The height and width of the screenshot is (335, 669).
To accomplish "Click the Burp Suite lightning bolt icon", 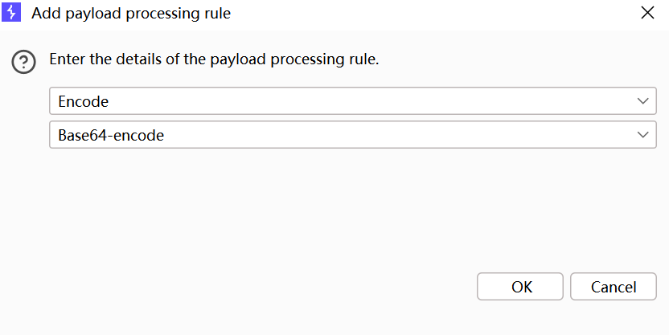I will click(11, 13).
